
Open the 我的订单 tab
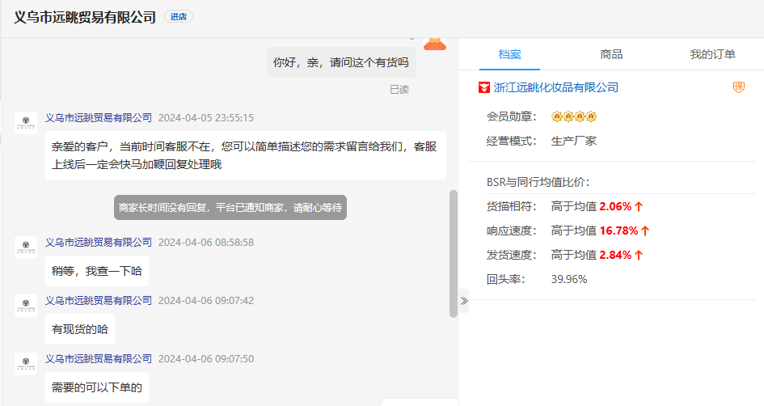[712, 54]
